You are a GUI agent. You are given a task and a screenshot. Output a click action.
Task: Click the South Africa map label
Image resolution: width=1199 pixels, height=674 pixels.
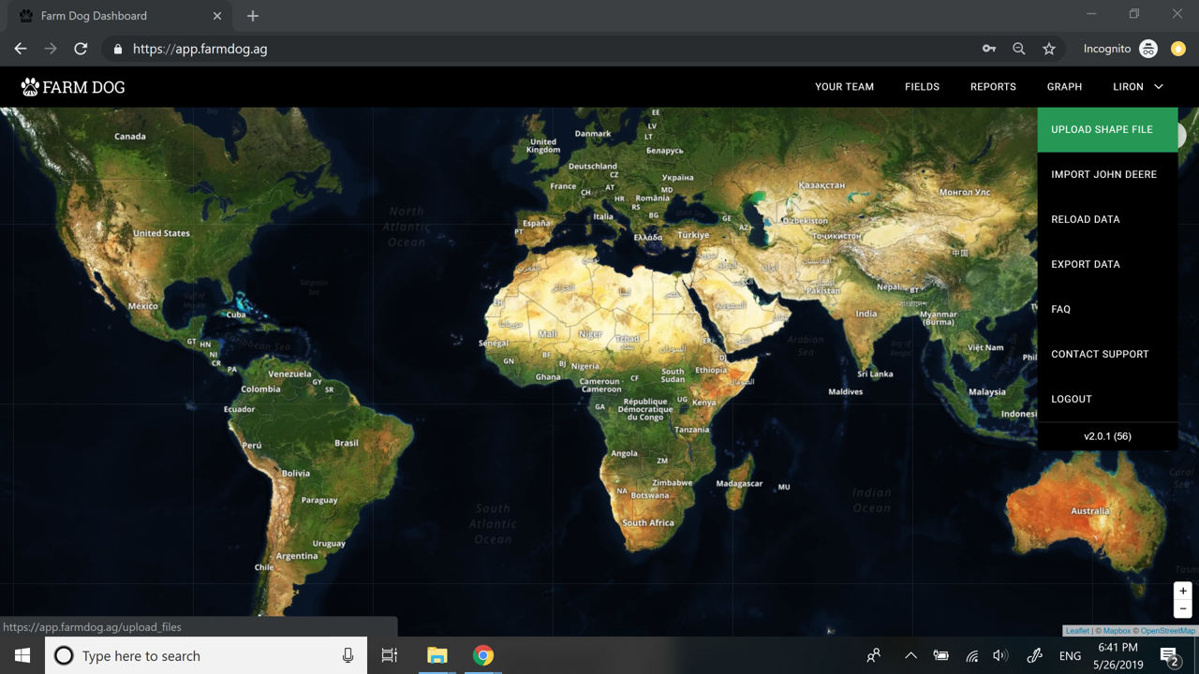pos(648,523)
